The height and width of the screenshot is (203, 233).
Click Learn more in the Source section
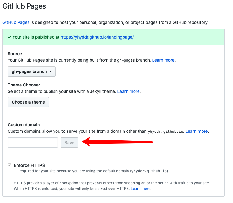click(x=163, y=60)
